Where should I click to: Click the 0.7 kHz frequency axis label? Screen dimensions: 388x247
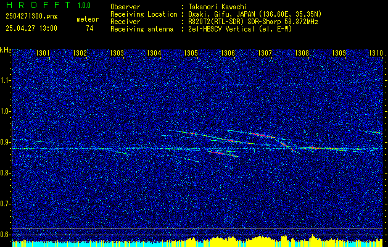pos(5,204)
